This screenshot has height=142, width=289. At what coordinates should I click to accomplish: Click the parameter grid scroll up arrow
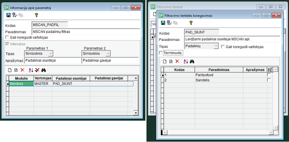pyautogui.click(x=136, y=78)
